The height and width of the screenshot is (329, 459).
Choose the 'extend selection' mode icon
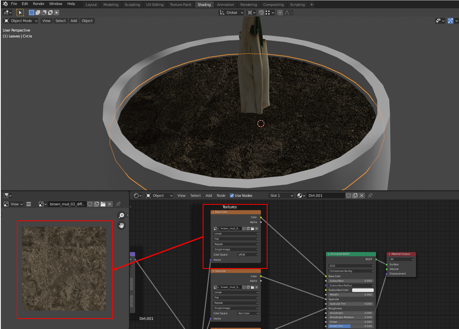pyautogui.click(x=38, y=12)
